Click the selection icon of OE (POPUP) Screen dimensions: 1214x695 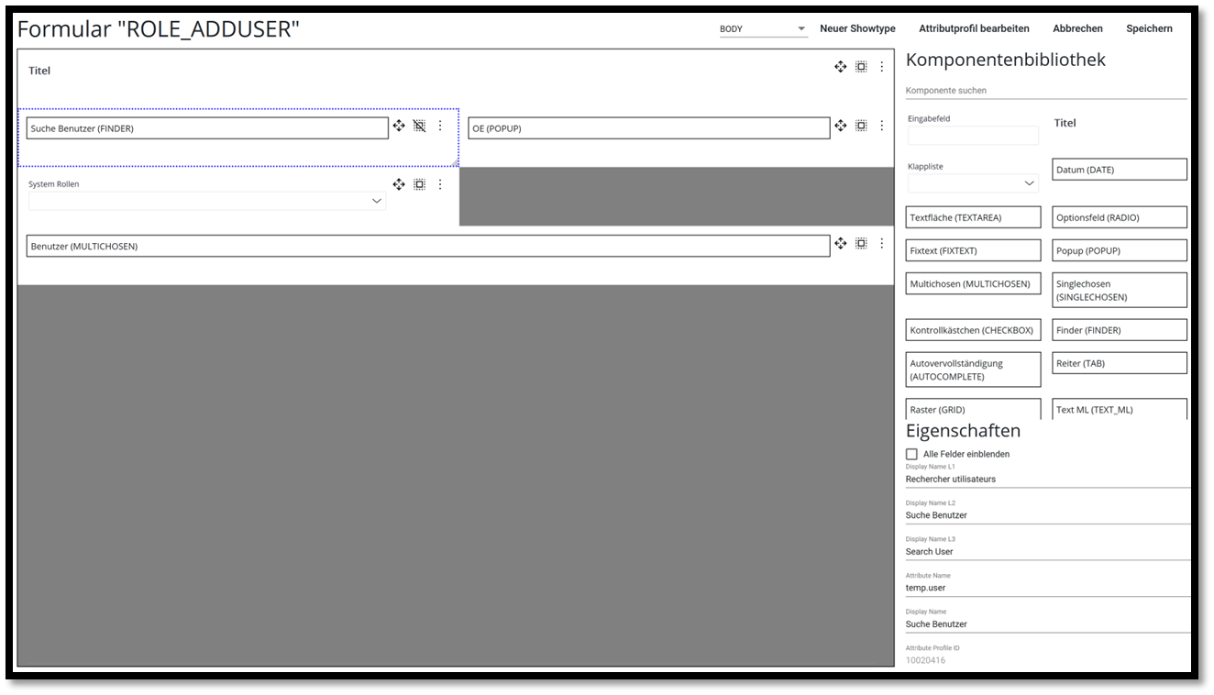pyautogui.click(x=861, y=126)
